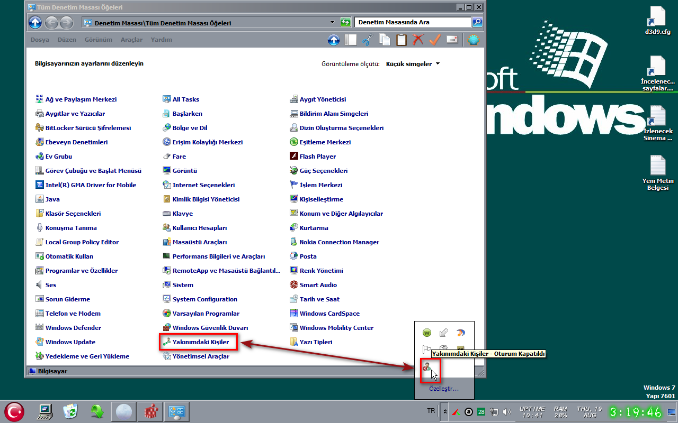The height and width of the screenshot is (423, 678).
Task: Open the Küçük simgeler view dropdown
Action: click(x=413, y=64)
